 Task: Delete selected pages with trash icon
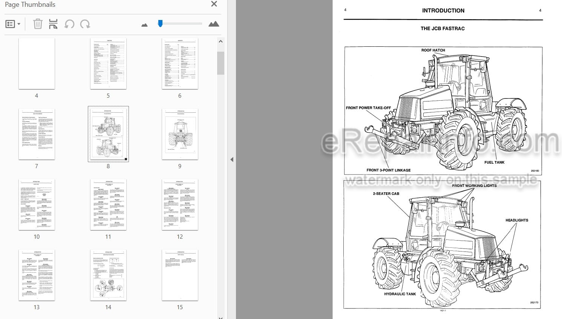tap(38, 24)
